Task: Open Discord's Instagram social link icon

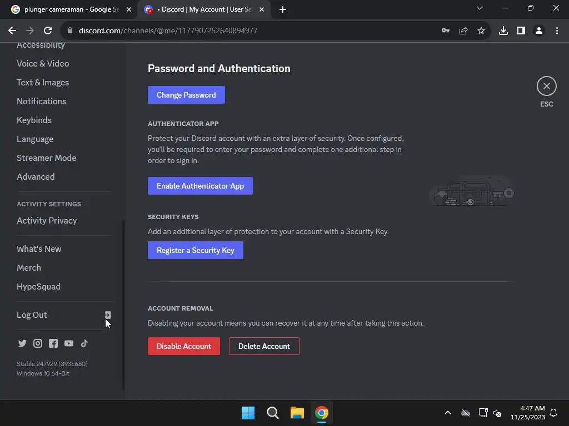Action: tap(38, 343)
